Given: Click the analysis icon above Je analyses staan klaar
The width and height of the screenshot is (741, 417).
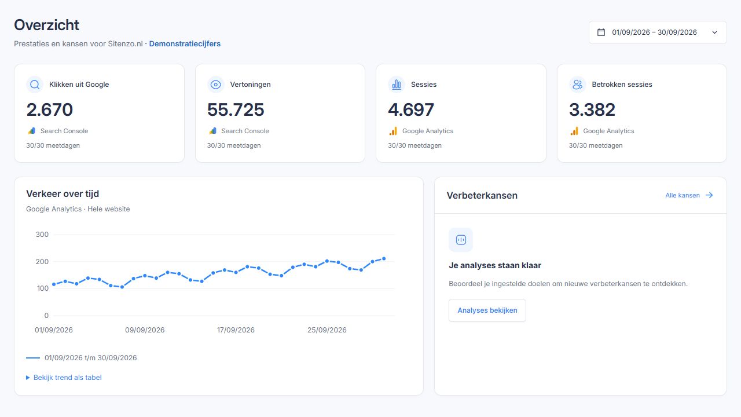Looking at the screenshot, I should [x=461, y=240].
